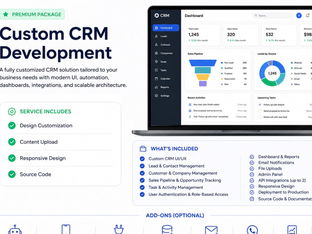The image size is (312, 234).
Task: Click the Social Media legend entry
Action: click(x=299, y=73)
